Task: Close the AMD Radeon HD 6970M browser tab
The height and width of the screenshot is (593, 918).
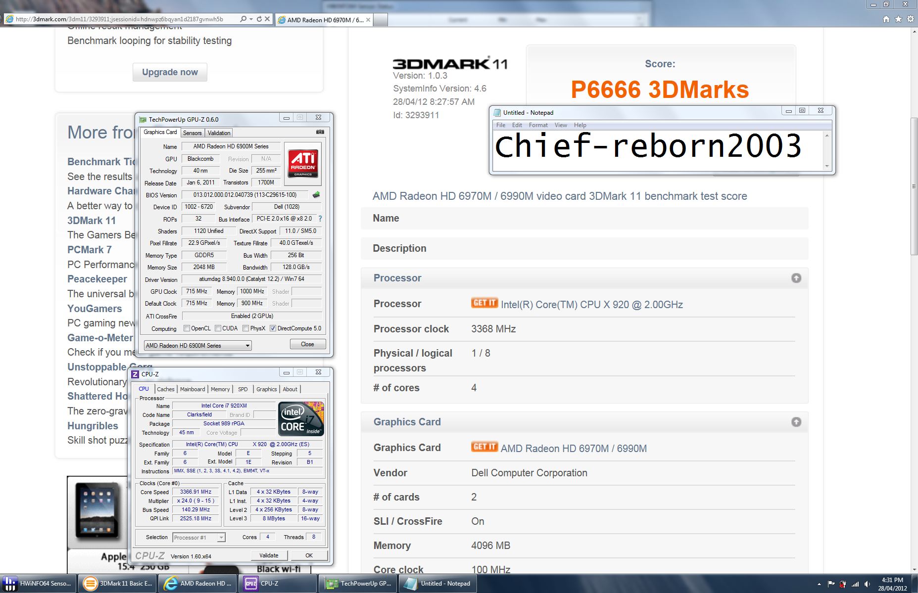Action: coord(368,20)
